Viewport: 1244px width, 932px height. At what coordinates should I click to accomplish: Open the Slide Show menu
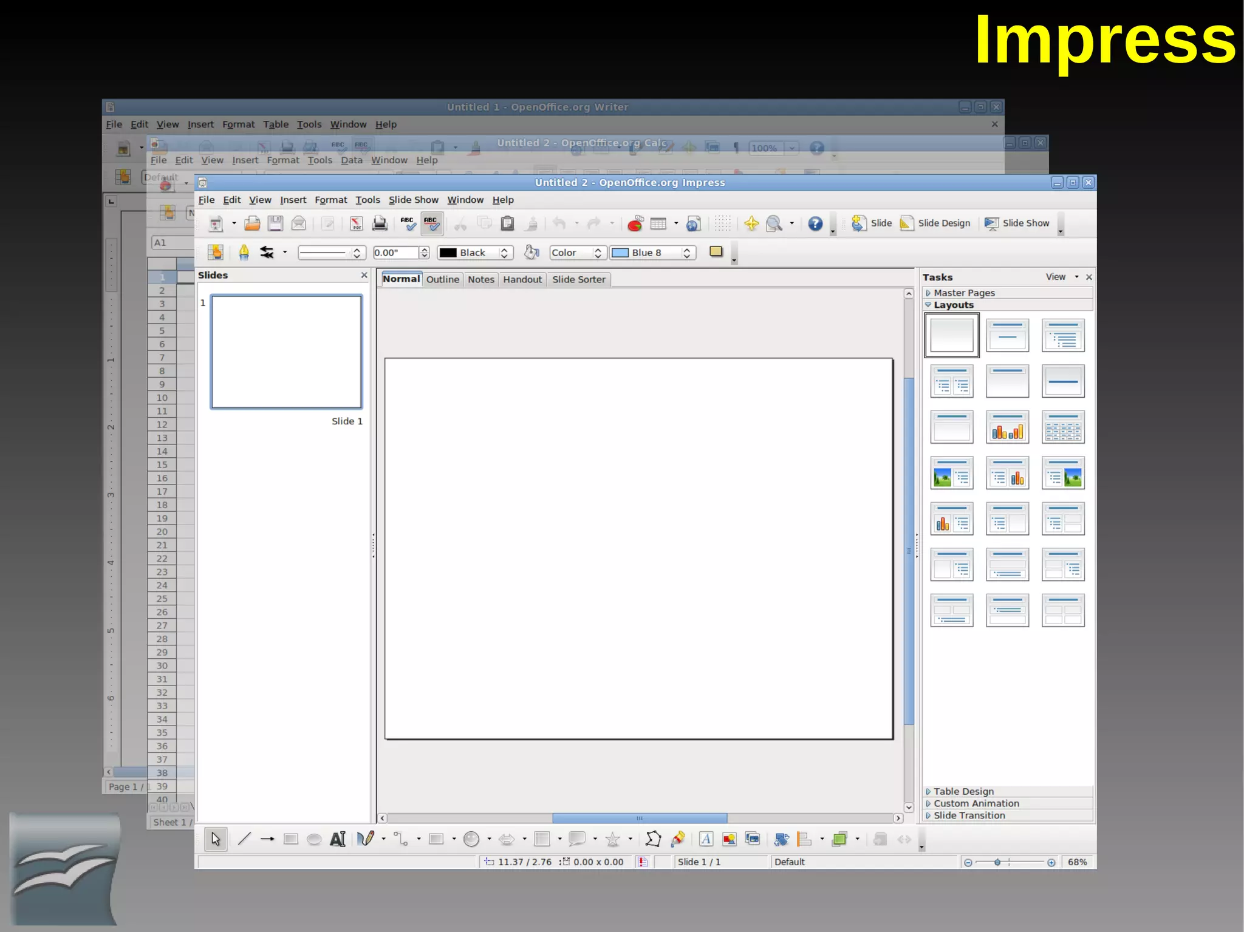(413, 200)
